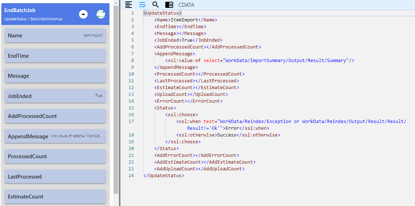The width and height of the screenshot is (415, 206).
Task: Click the closing UpdateStatus tag on line 24
Action: coord(164,176)
